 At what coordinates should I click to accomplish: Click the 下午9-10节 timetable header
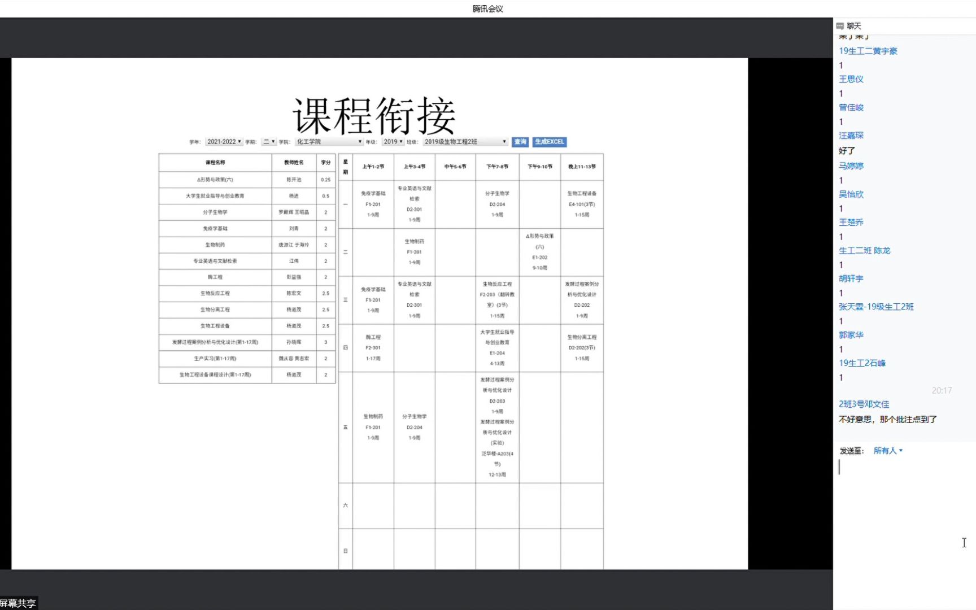pos(540,167)
